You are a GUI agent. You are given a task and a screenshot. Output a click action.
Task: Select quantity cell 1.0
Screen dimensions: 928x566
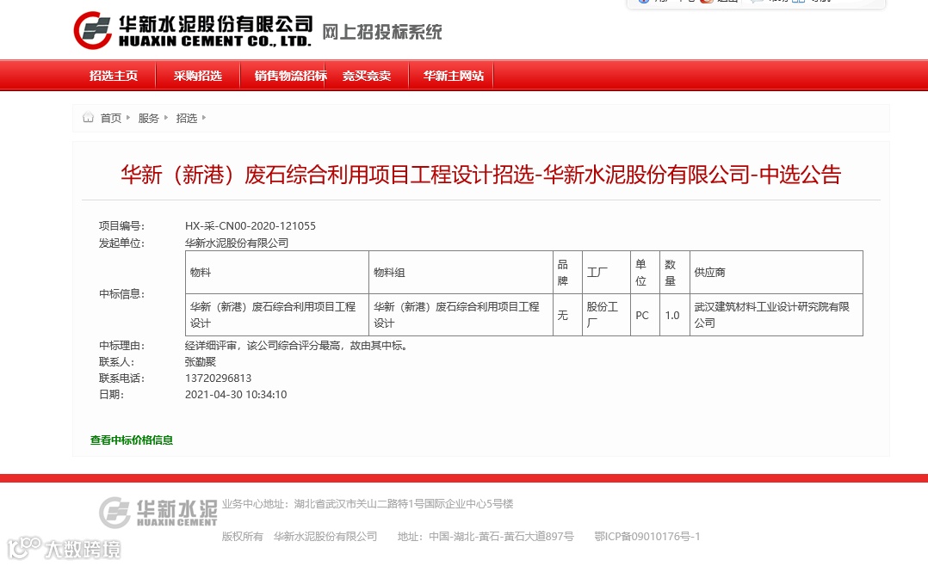[675, 315]
